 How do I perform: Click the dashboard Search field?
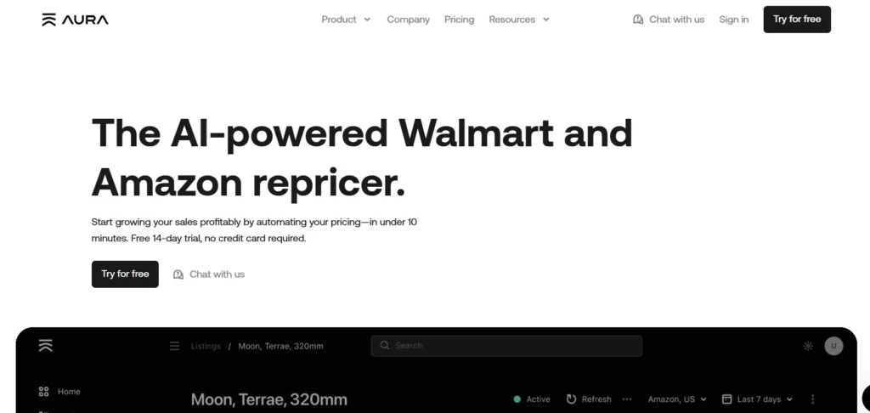(506, 346)
